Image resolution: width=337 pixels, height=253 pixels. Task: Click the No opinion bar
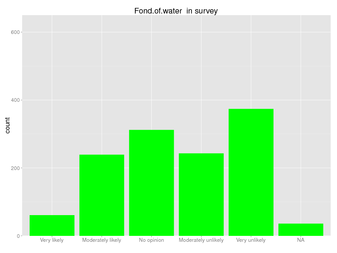click(x=151, y=183)
